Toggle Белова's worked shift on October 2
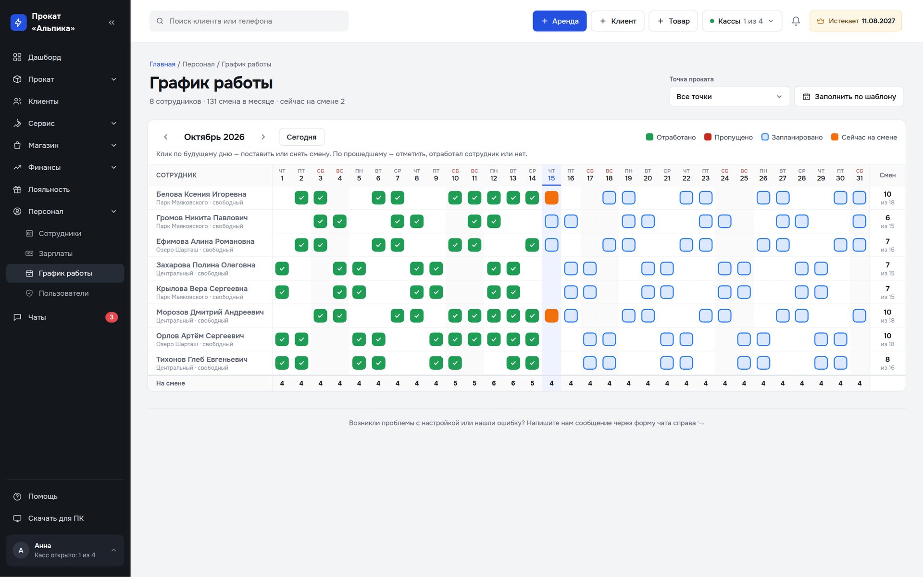923x577 pixels. click(301, 198)
